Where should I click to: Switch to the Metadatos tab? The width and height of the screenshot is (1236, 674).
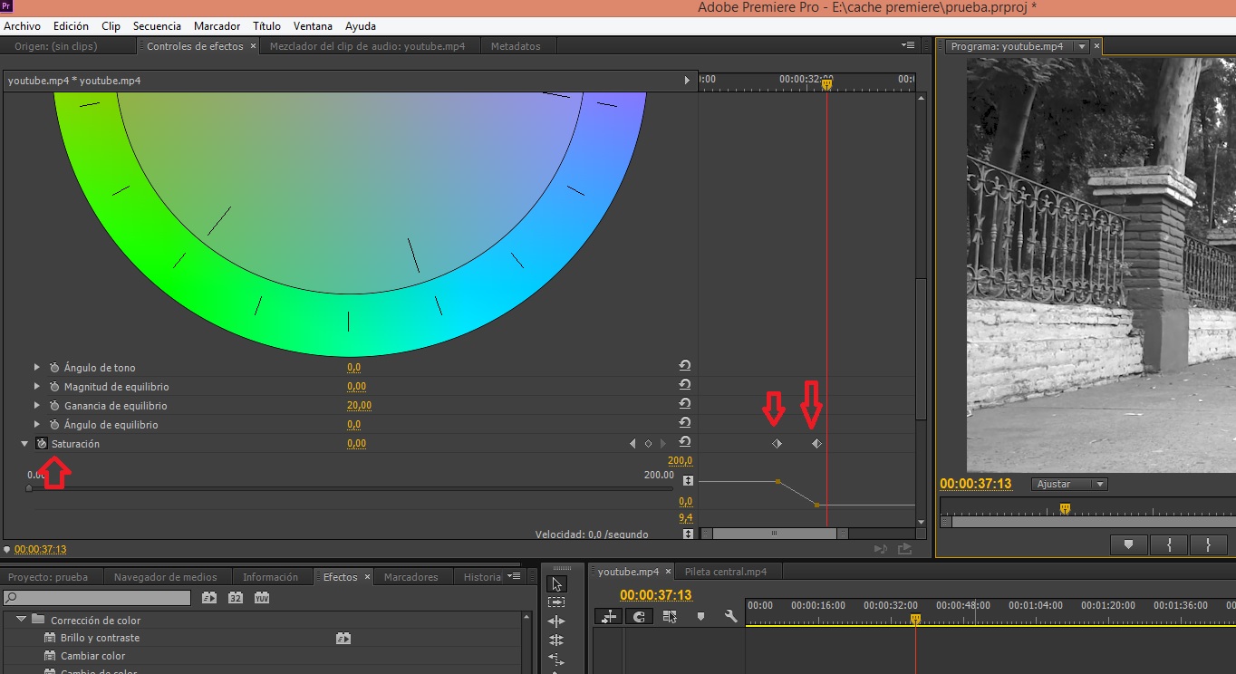coord(516,46)
